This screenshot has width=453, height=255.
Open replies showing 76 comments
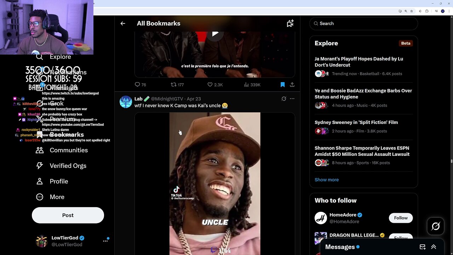click(141, 85)
